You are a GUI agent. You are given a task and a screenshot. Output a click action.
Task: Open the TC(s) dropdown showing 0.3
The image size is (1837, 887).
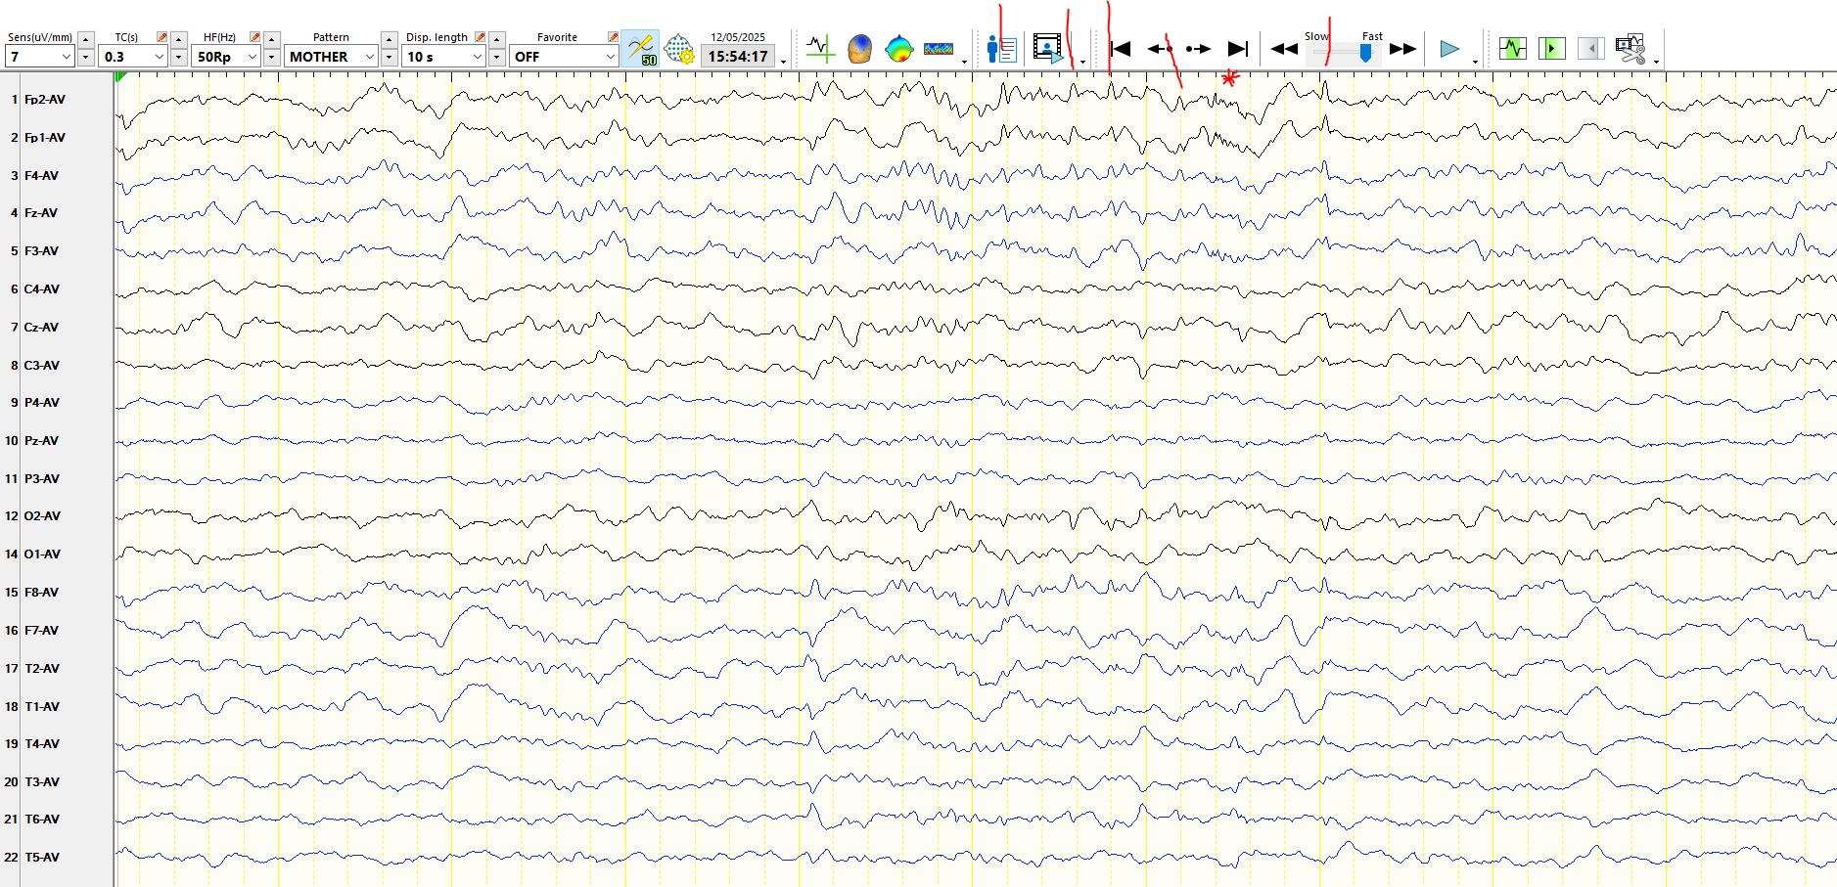[x=133, y=57]
